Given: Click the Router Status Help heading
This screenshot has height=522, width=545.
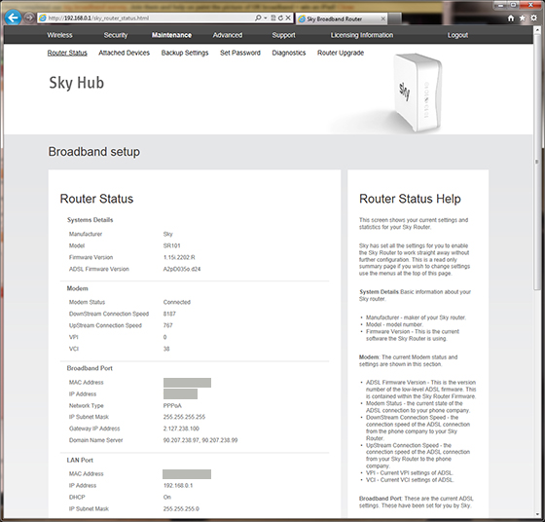Looking at the screenshot, I should pyautogui.click(x=410, y=199).
